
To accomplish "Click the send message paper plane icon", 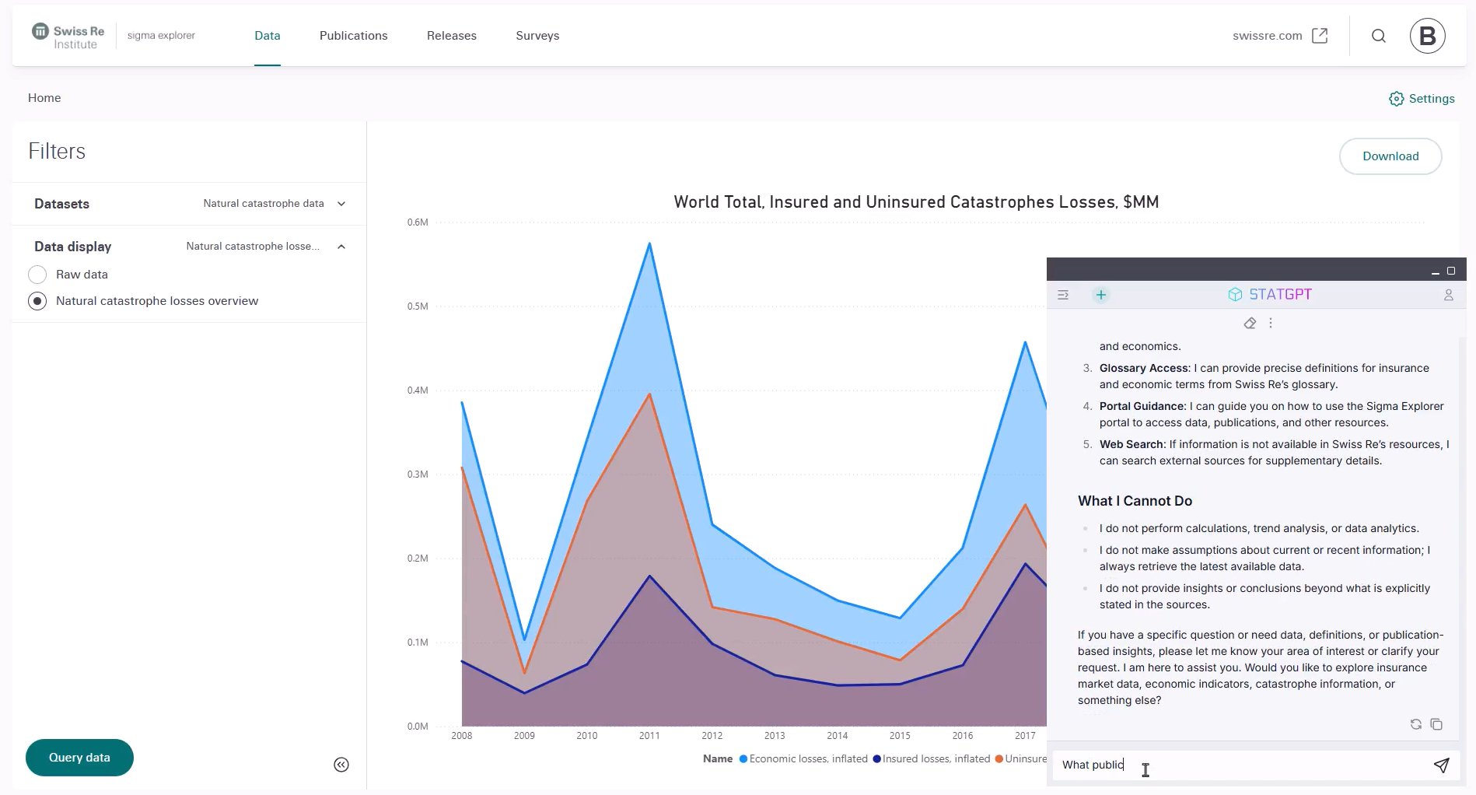I will pos(1441,765).
